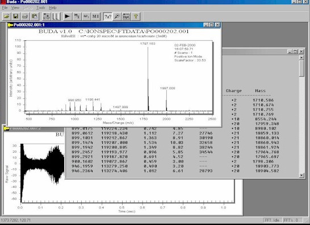Viewport: 310px width, 225px height.
Task: Maximize the Po000202.001:1 spectrum window
Action: click(x=212, y=25)
